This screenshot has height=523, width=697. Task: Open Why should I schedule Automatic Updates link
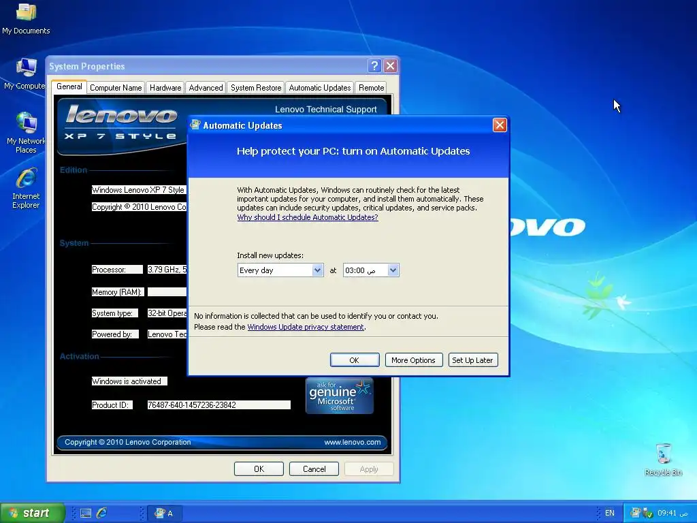(x=307, y=217)
